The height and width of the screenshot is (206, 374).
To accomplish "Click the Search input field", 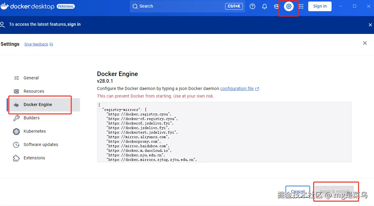I will click(187, 6).
